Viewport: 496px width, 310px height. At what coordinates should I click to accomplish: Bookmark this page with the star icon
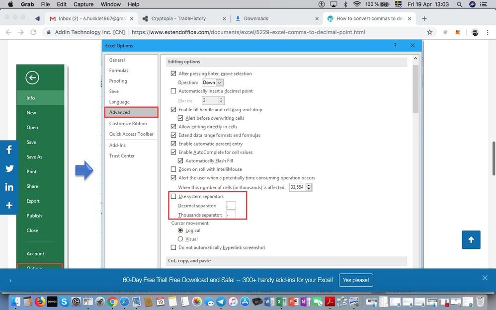429,32
